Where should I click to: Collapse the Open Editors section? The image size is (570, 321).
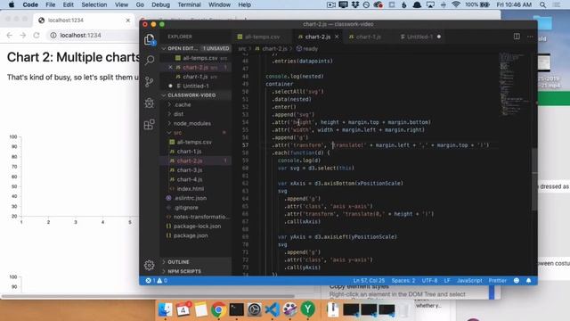pos(196,48)
